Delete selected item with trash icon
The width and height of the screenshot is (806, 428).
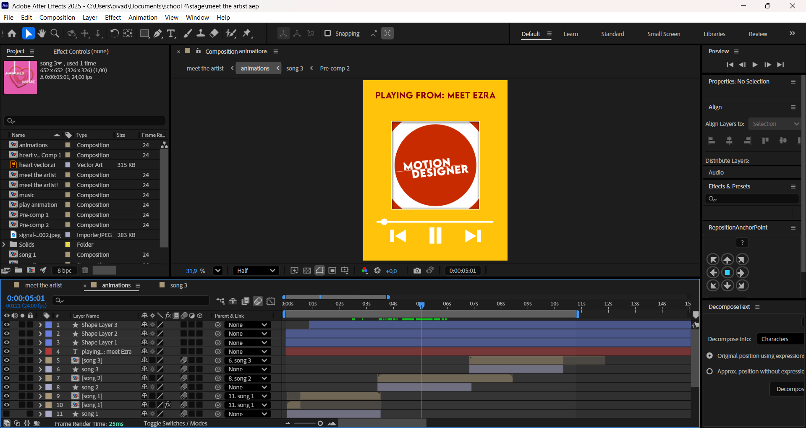coord(85,270)
